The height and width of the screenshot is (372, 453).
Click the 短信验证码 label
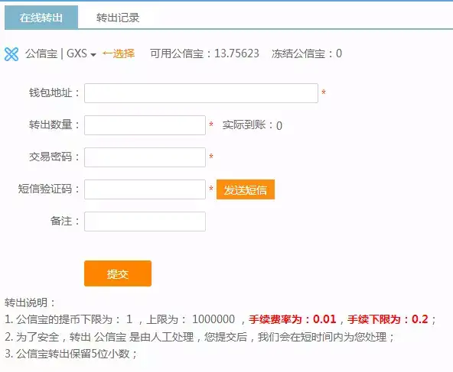point(49,189)
